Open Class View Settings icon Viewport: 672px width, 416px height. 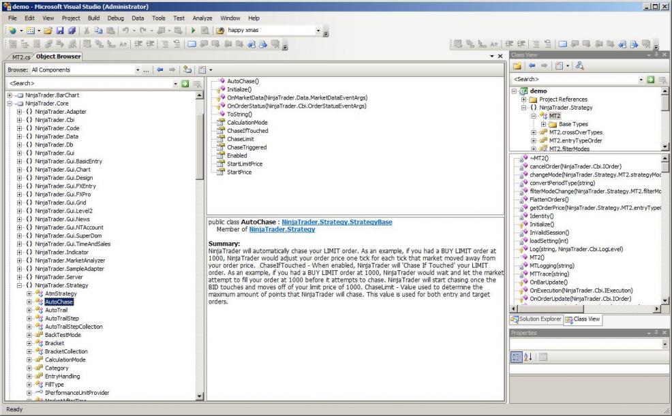pos(560,66)
